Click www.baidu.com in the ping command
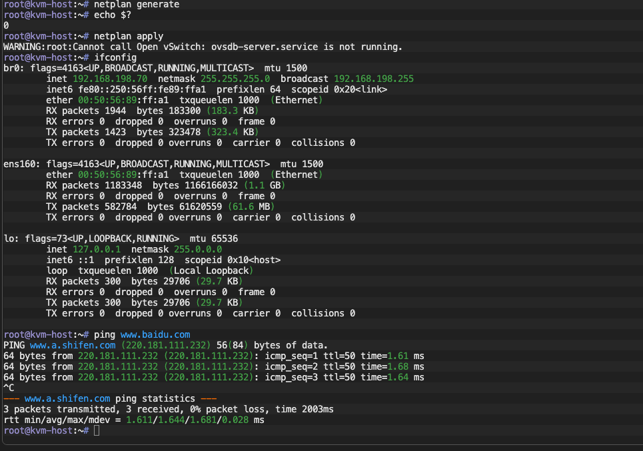This screenshot has width=643, height=451. (155, 334)
